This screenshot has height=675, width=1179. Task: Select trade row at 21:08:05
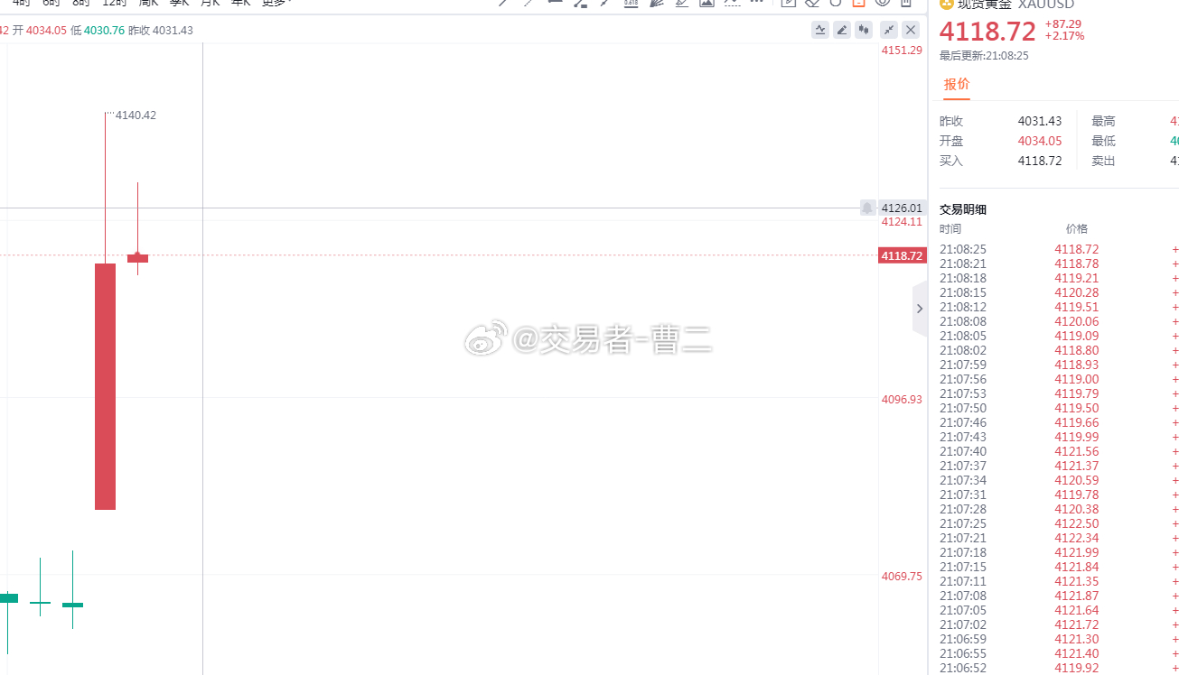(x=1059, y=336)
